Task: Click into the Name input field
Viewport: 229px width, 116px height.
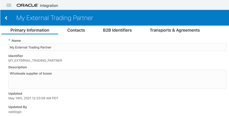Action: (117, 47)
